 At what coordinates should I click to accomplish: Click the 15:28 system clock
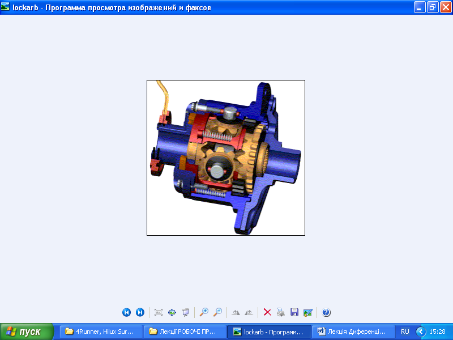437,331
